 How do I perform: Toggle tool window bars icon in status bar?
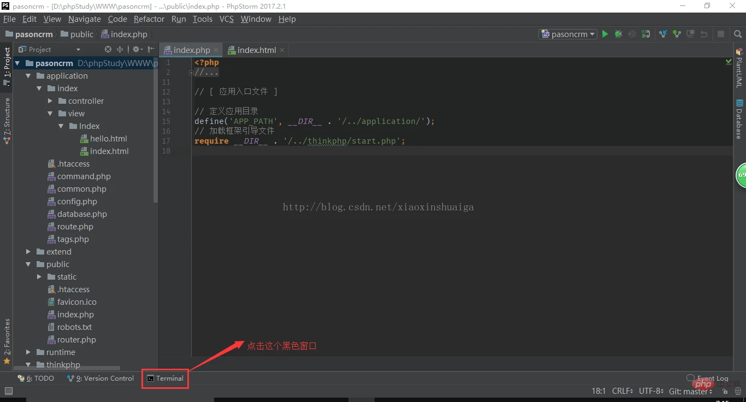[x=8, y=391]
